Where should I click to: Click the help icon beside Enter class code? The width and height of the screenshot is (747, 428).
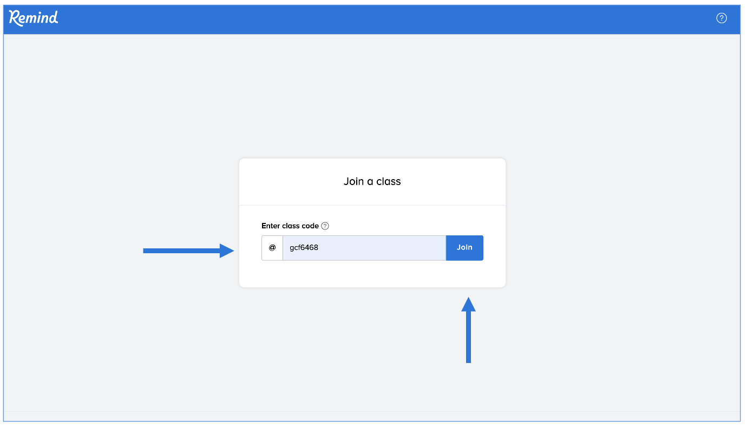pyautogui.click(x=325, y=226)
